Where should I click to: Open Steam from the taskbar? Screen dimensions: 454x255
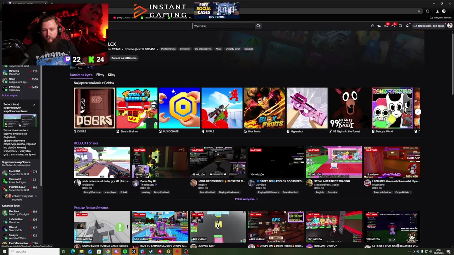[151, 251]
